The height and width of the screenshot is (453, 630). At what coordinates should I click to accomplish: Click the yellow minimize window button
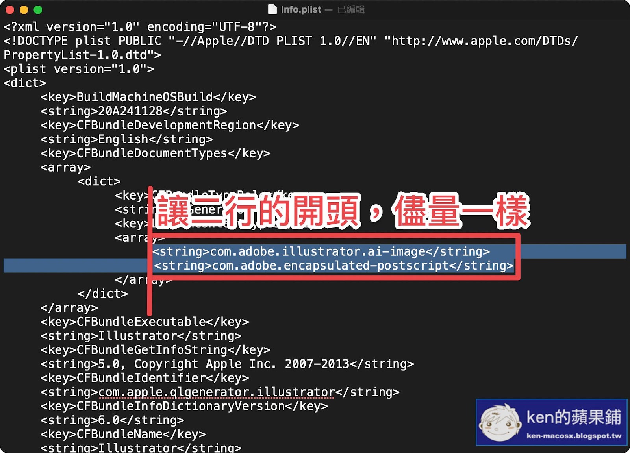pyautogui.click(x=24, y=10)
